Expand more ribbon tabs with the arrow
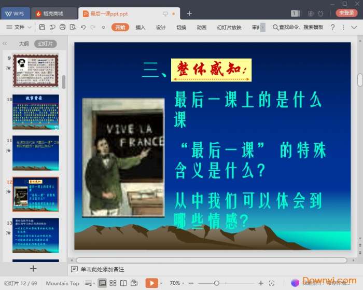 tap(262, 27)
